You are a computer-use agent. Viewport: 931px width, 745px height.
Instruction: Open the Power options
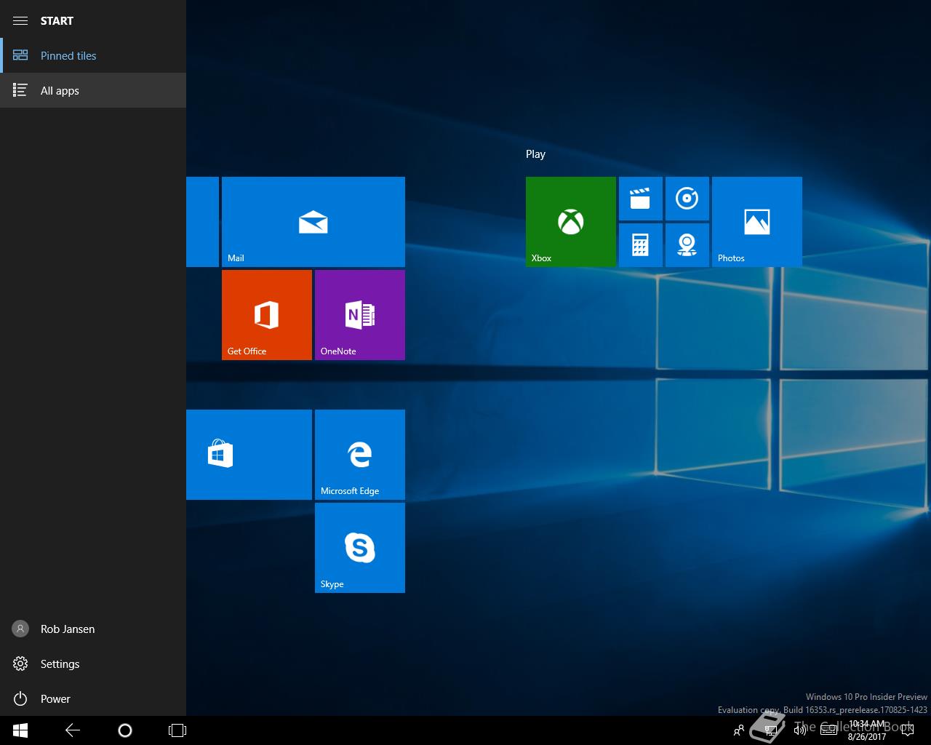point(93,698)
